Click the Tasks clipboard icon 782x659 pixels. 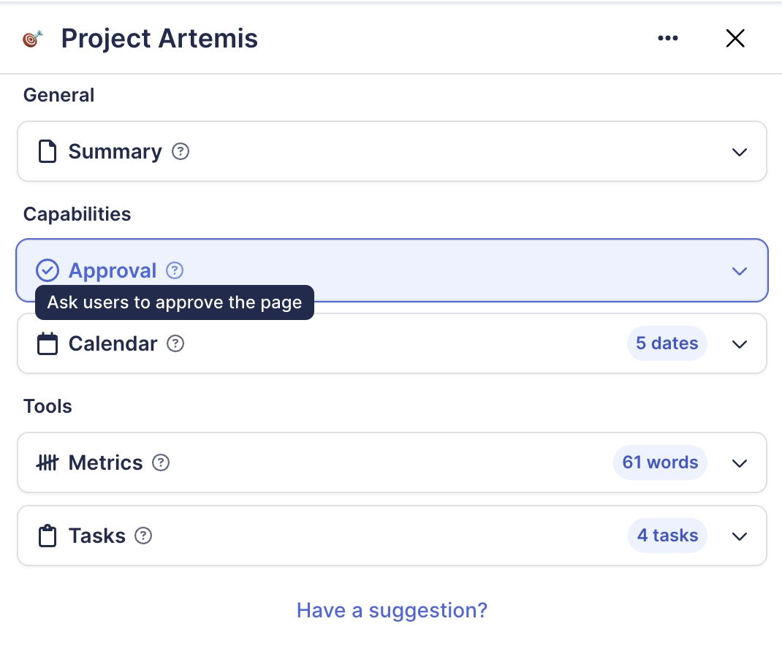[x=48, y=536]
